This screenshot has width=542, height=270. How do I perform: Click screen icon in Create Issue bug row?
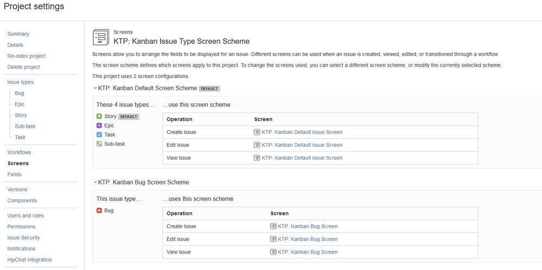pyautogui.click(x=273, y=226)
